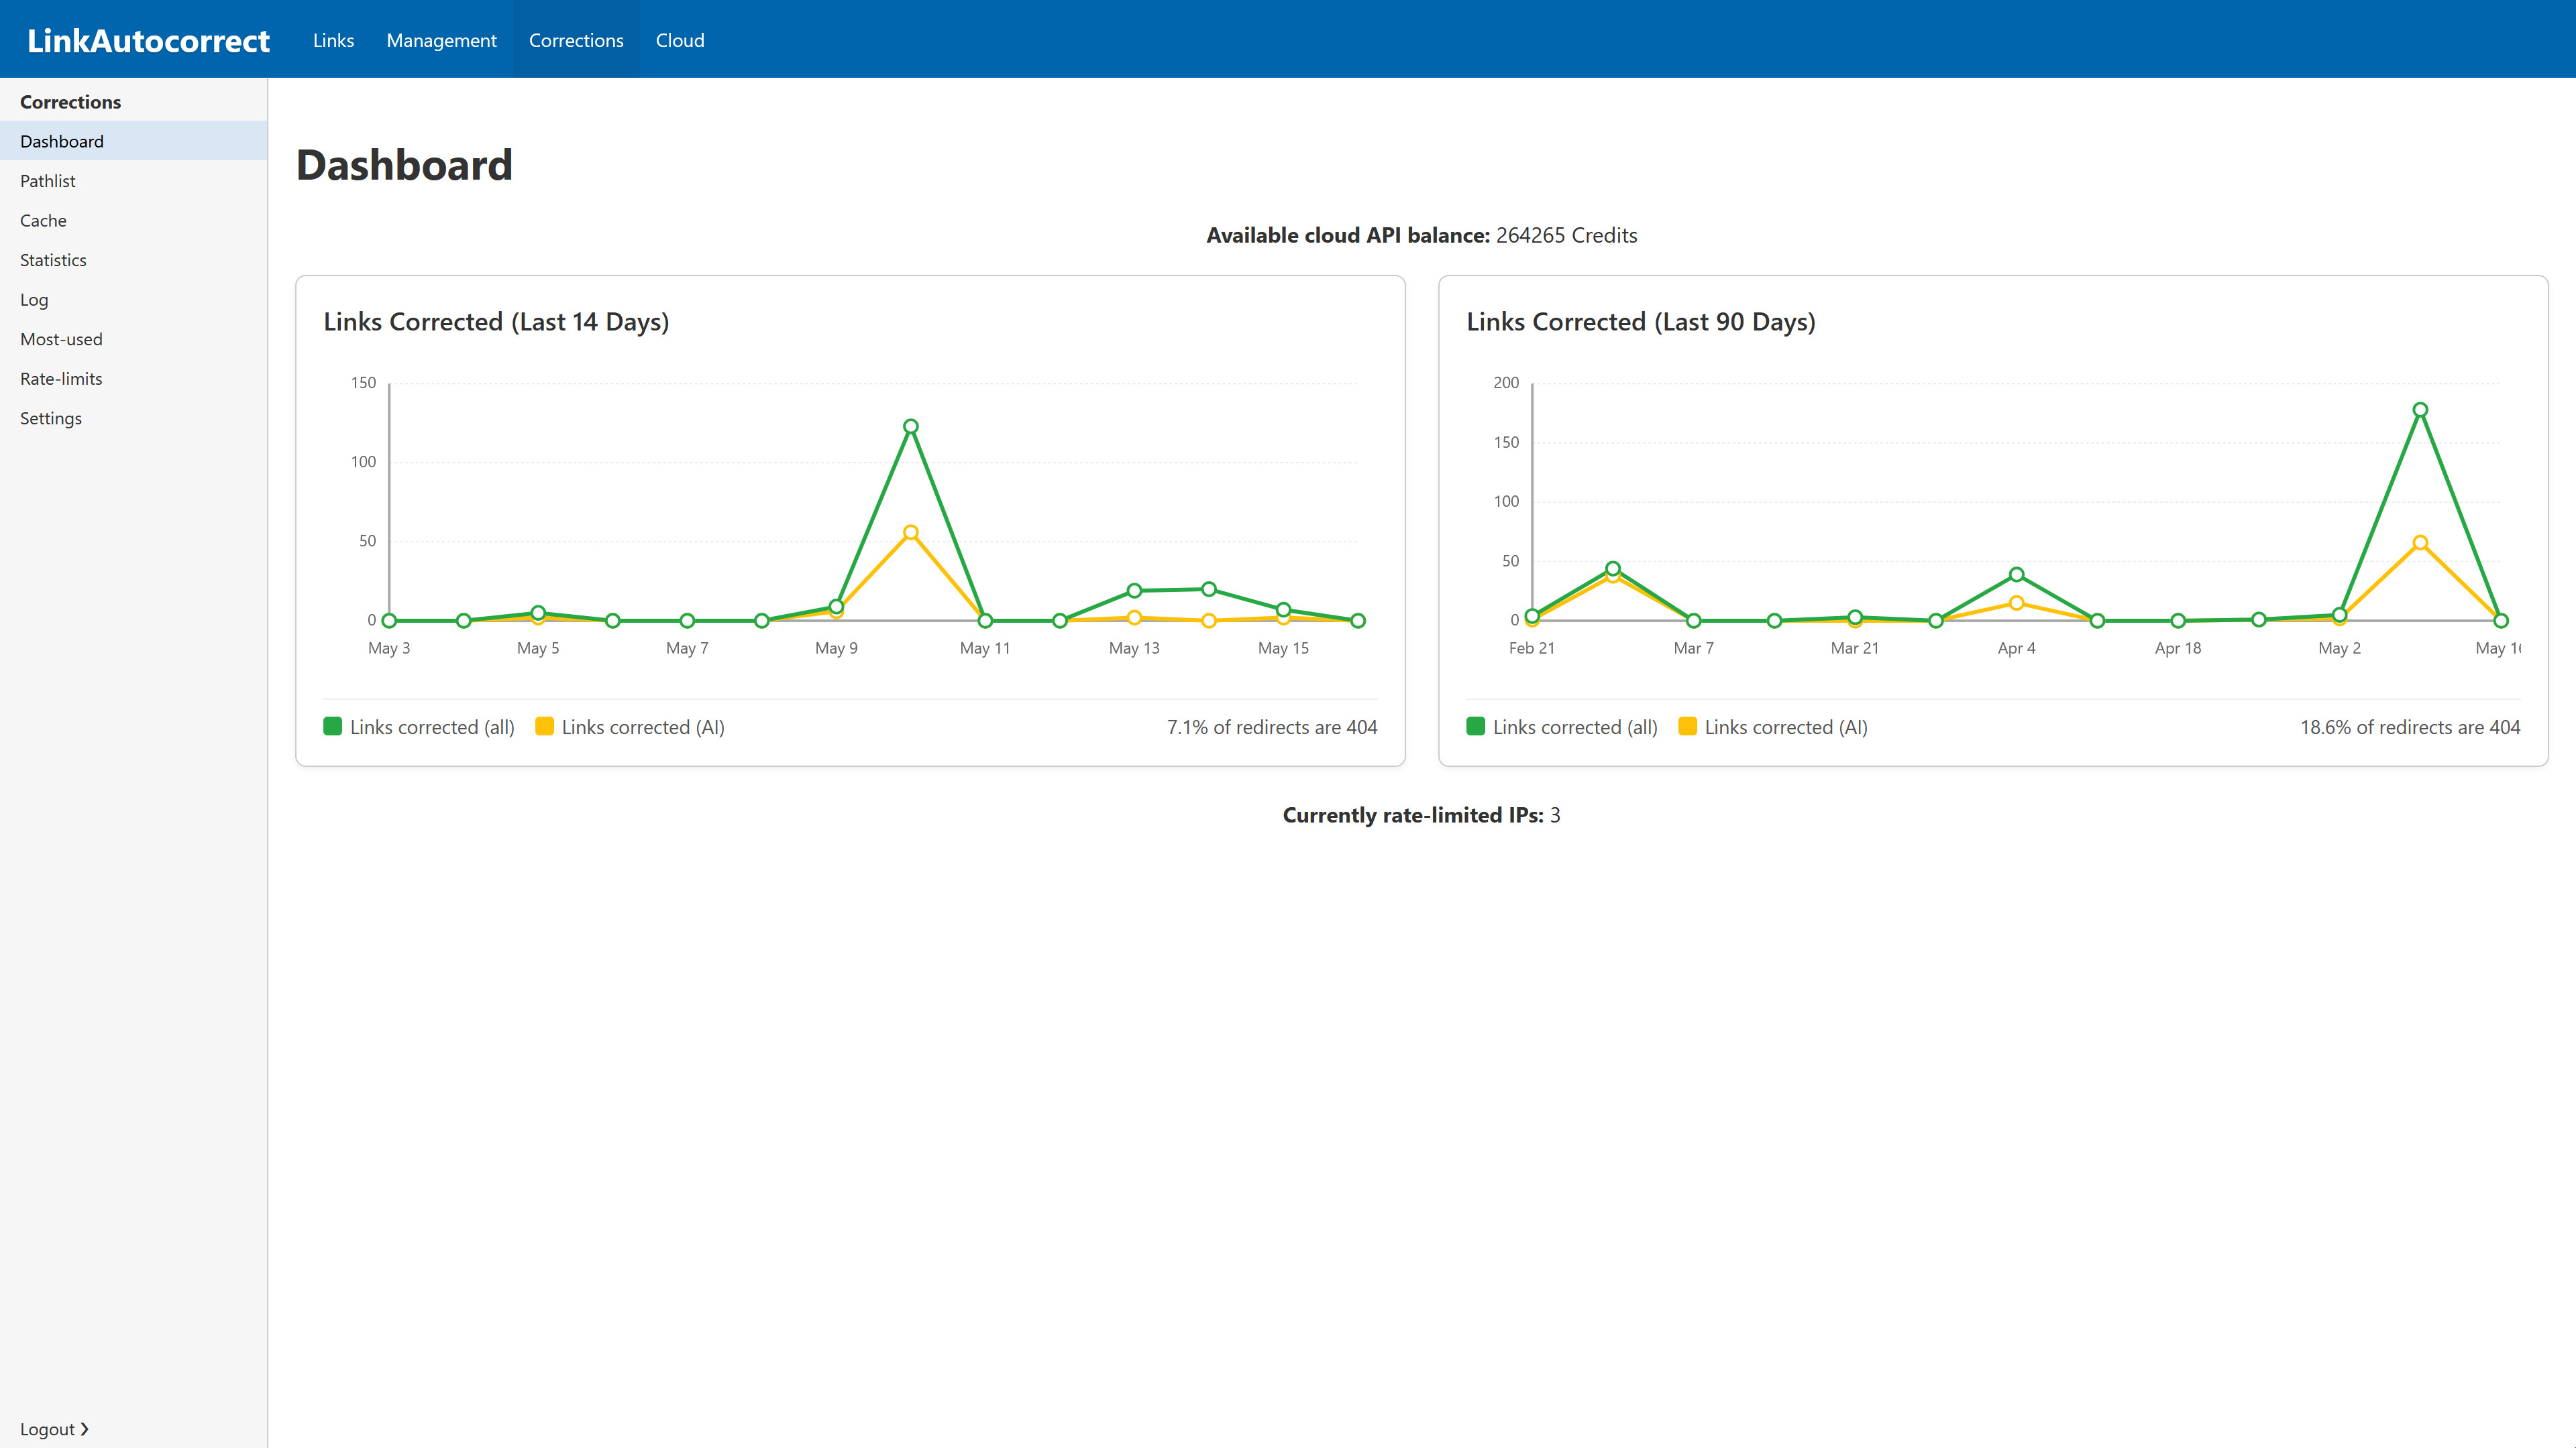Click the Dashboard page heading
This screenshot has height=1448, width=2576.
[404, 165]
